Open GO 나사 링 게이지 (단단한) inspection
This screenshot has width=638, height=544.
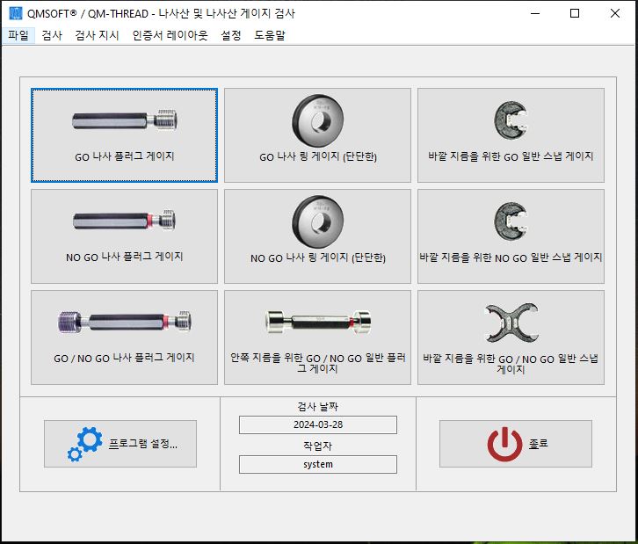pyautogui.click(x=317, y=135)
